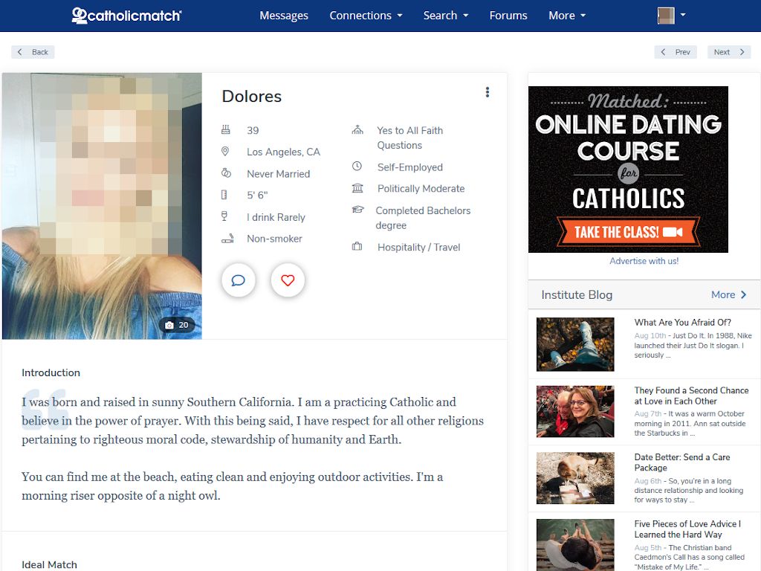Viewport: 761px width, 571px height.
Task: Open the account dropdown arrow beside avatar
Action: (683, 16)
